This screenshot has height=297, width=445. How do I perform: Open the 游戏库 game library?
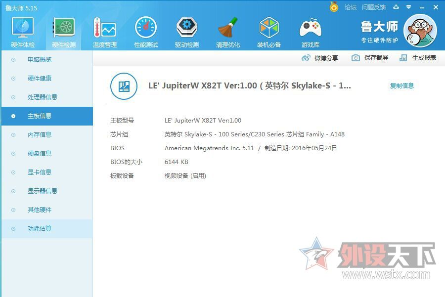(x=310, y=32)
